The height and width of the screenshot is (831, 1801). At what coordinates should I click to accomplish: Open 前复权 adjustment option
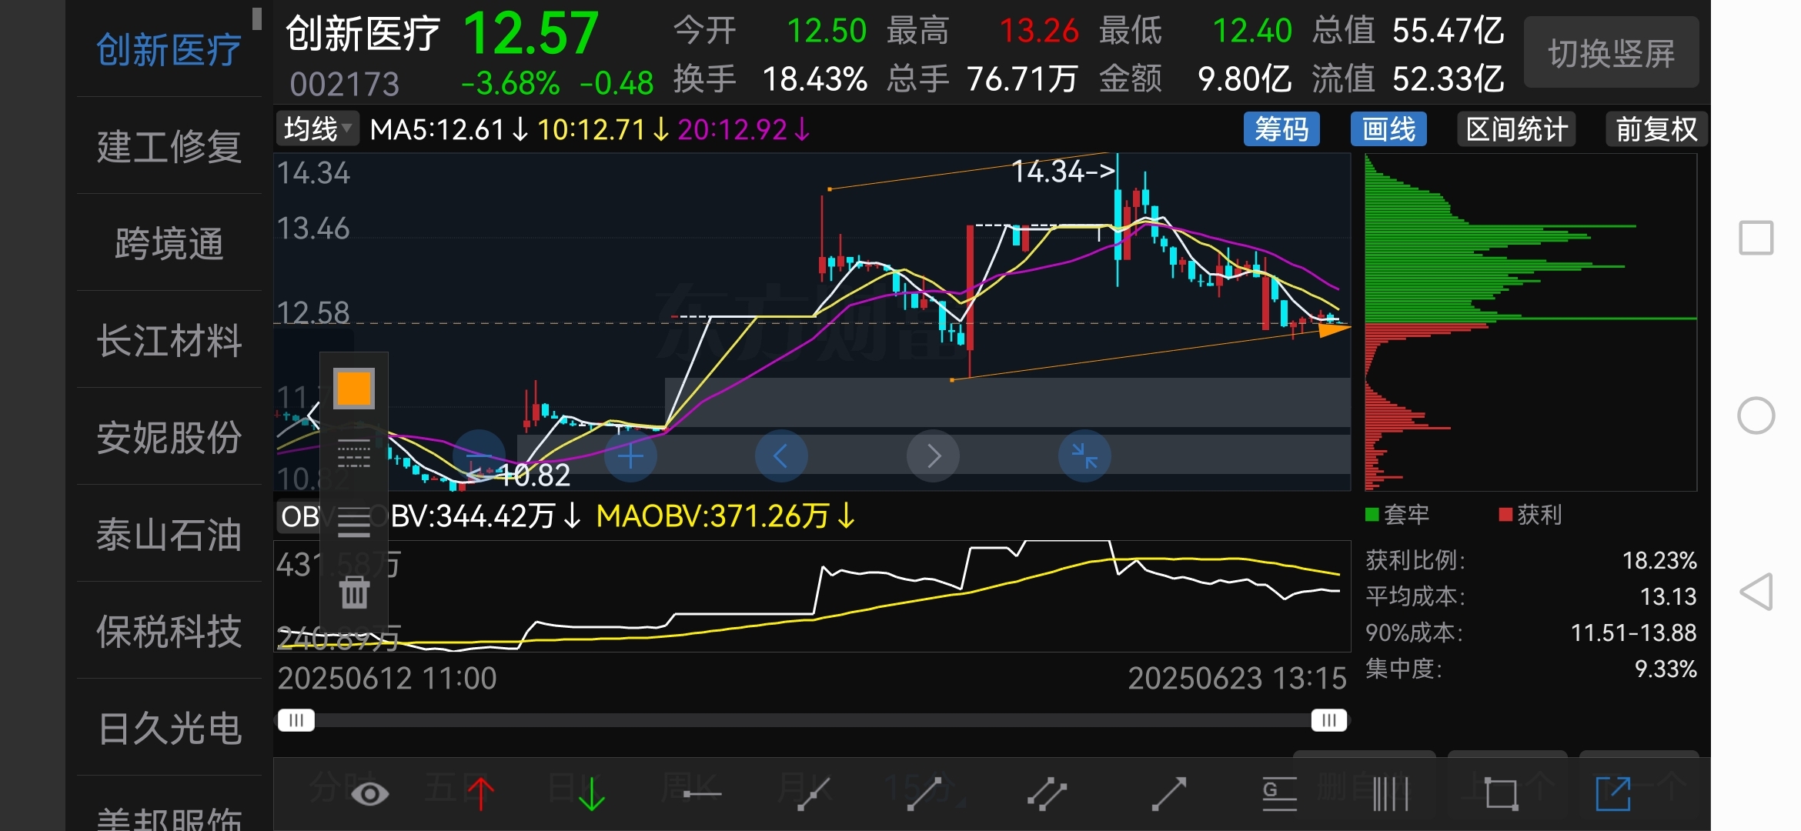click(1656, 129)
